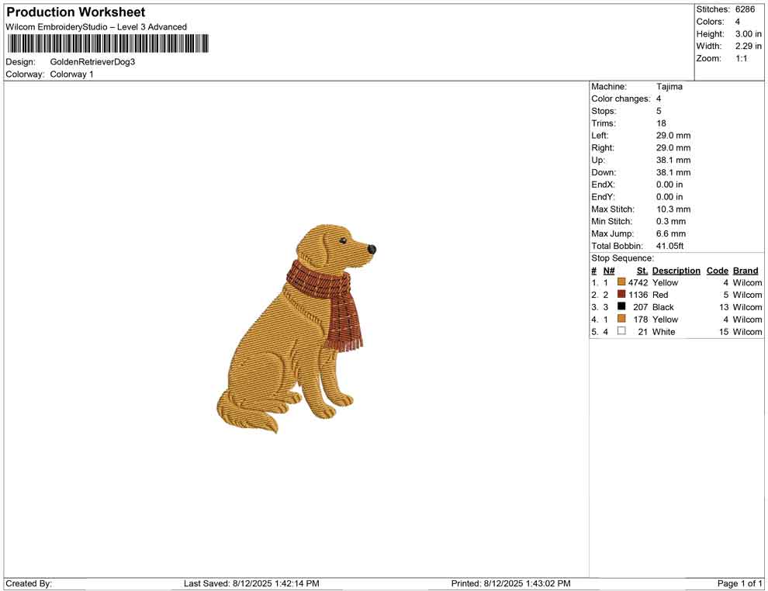Click the Trims value 18

(x=661, y=123)
